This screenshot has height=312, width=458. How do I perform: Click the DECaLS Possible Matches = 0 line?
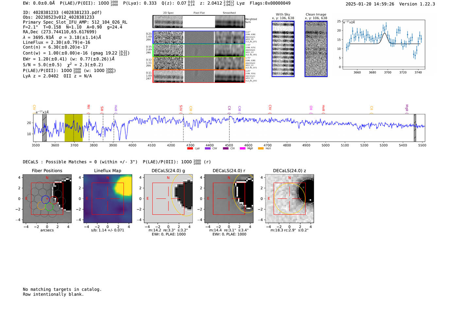pos(80,162)
